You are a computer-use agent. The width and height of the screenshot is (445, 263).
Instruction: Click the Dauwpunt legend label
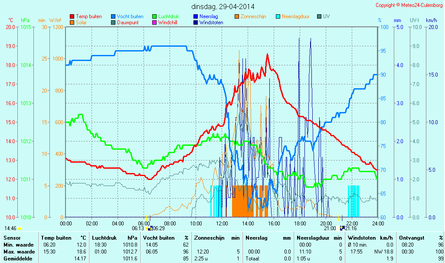[x=128, y=22]
